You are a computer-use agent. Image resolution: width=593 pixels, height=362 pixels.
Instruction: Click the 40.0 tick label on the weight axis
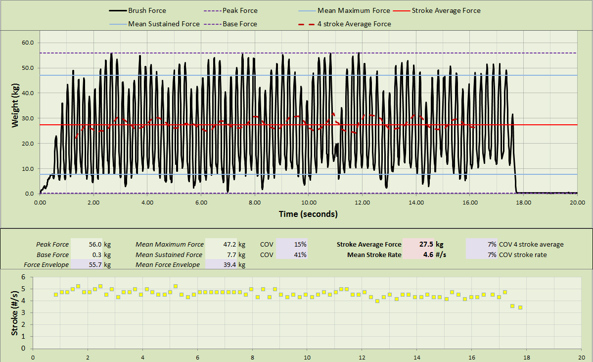[x=28, y=93]
